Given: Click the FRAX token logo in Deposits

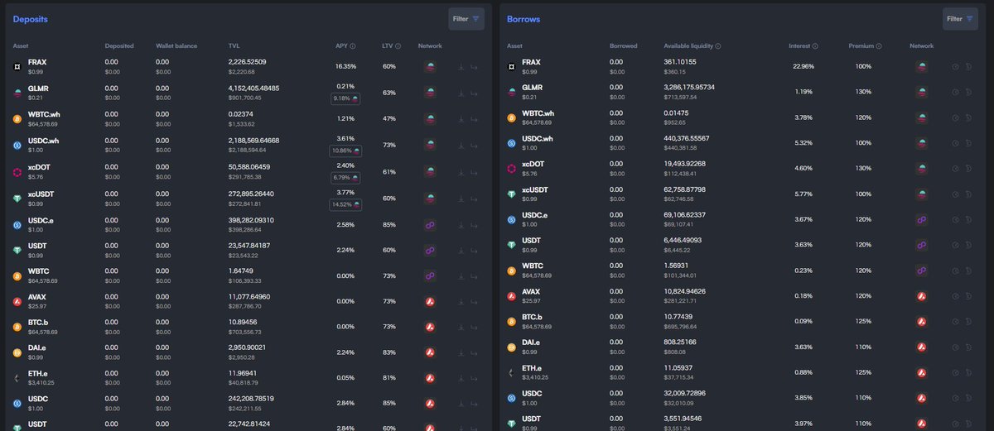Looking at the screenshot, I should (16, 65).
